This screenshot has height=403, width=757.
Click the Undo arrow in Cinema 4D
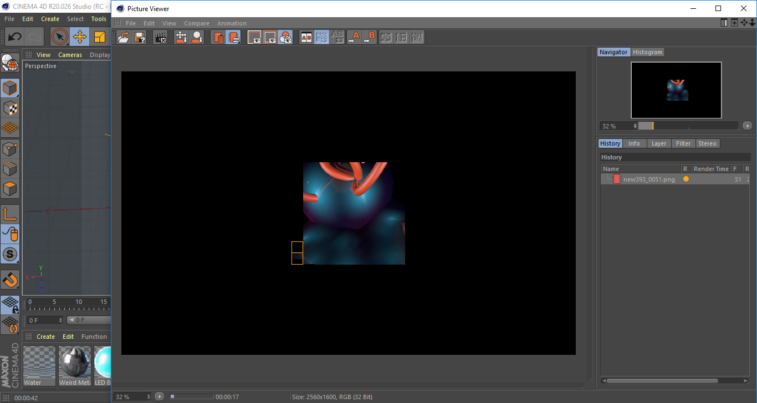pyautogui.click(x=15, y=37)
